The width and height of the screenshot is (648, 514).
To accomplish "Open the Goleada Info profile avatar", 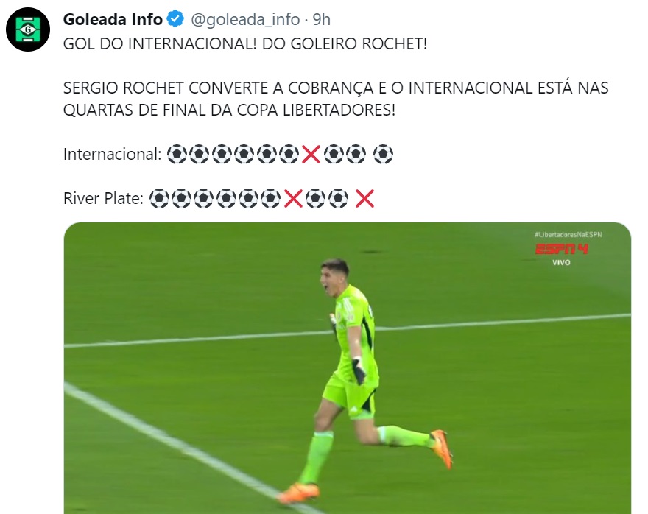I will pyautogui.click(x=28, y=29).
